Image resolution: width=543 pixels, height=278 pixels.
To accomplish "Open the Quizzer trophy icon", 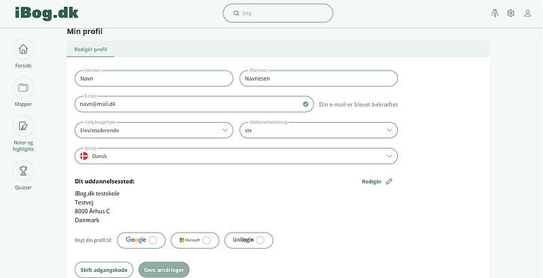I will coord(23,171).
